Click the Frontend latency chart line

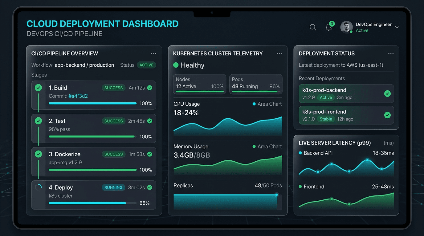[x=346, y=201]
